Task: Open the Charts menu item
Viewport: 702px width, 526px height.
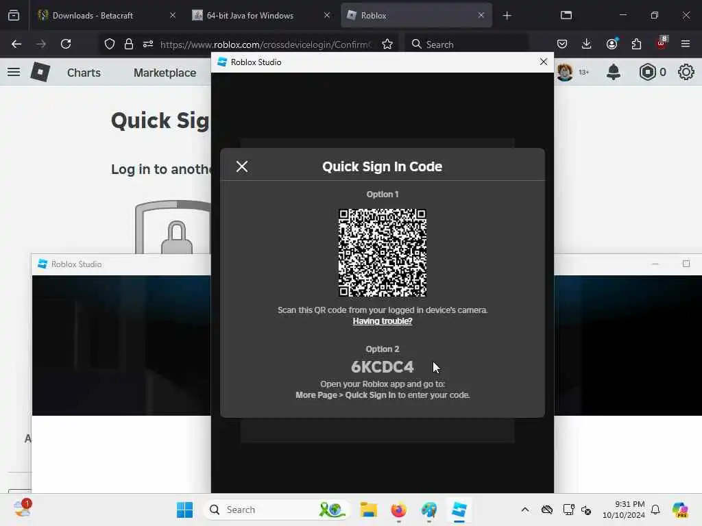Action: pyautogui.click(x=84, y=73)
